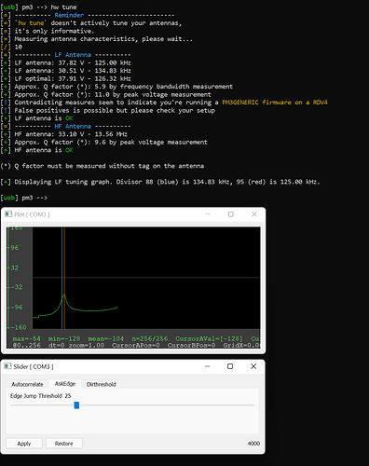This screenshot has height=466, width=369.
Task: Maximize the Slider [COM3] window
Action: [230, 366]
